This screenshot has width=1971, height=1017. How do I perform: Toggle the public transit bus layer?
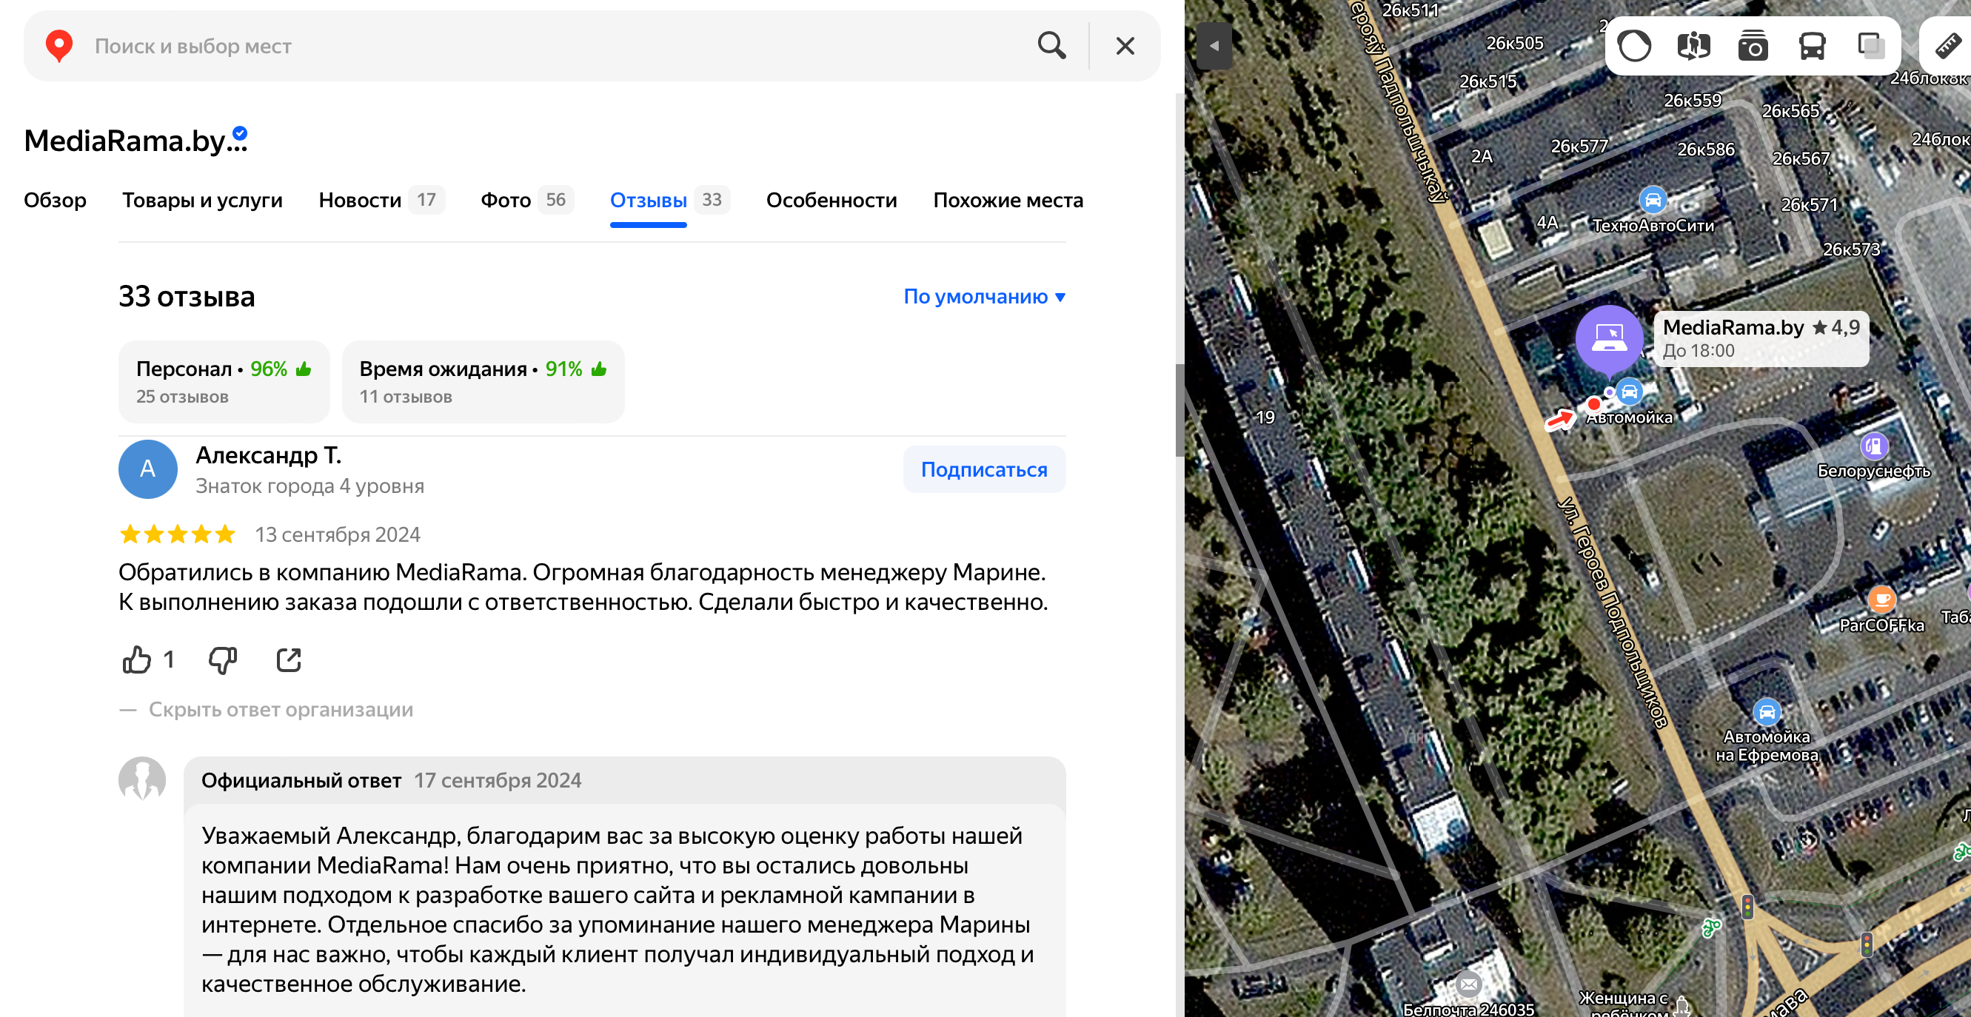click(x=1812, y=46)
